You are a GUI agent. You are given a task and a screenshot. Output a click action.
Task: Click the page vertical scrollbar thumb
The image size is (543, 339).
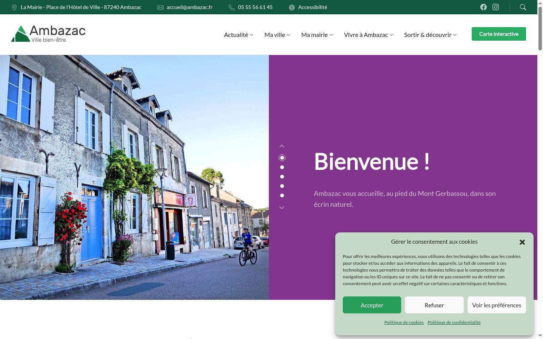click(540, 28)
